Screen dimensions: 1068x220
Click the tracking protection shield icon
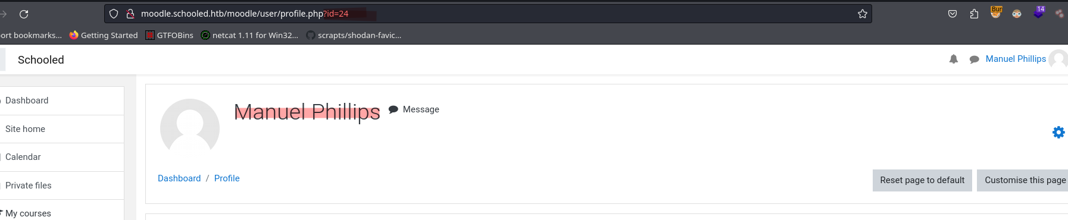(114, 14)
